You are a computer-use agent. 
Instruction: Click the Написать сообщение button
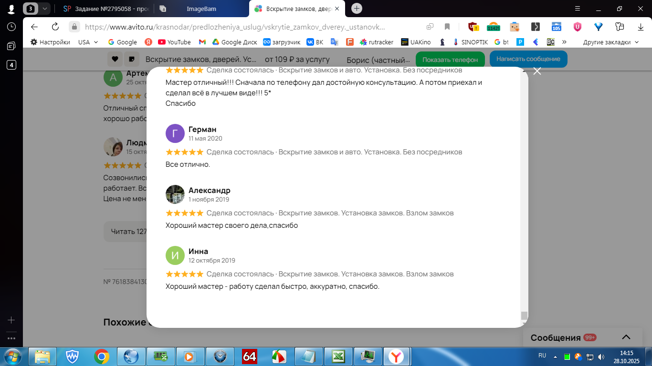tap(528, 59)
